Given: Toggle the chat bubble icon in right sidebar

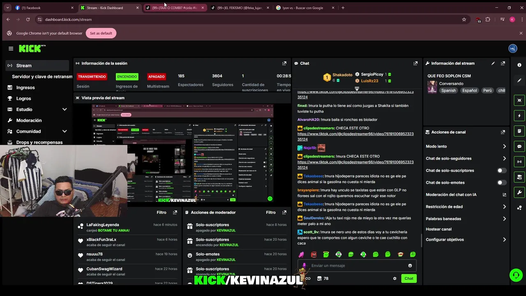Looking at the screenshot, I should pyautogui.click(x=519, y=146).
